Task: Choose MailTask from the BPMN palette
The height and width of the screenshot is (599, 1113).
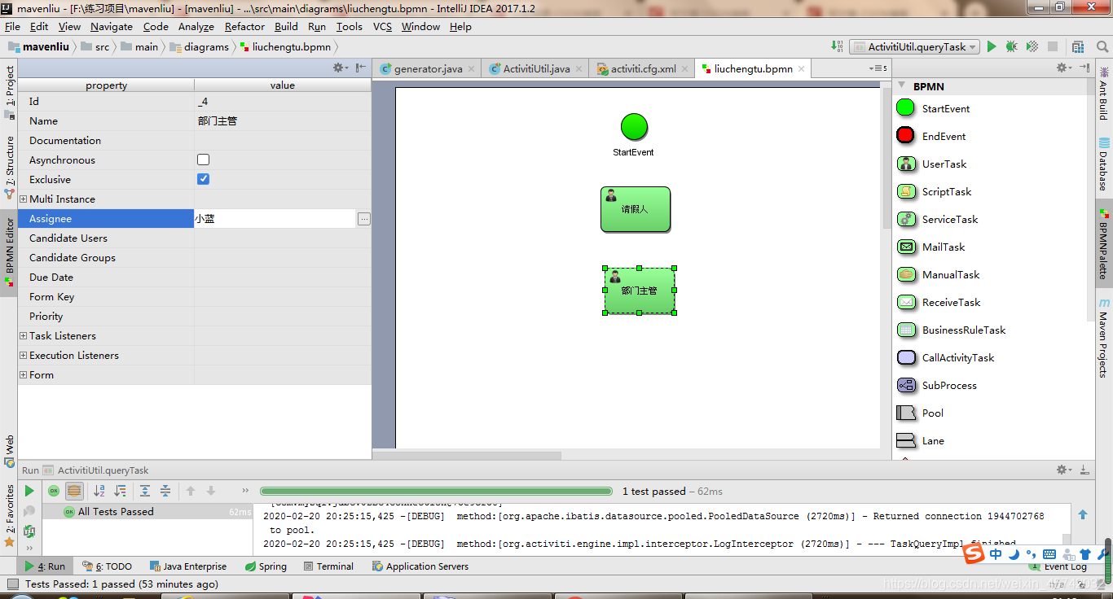Action: 930,247
